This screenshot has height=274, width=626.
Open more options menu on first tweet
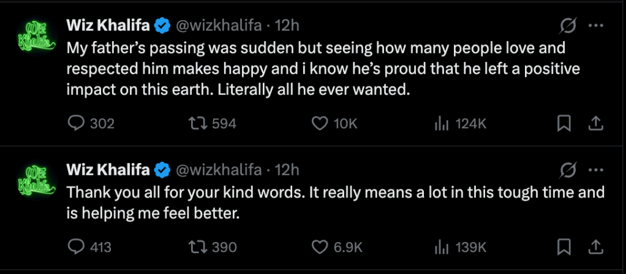[595, 26]
